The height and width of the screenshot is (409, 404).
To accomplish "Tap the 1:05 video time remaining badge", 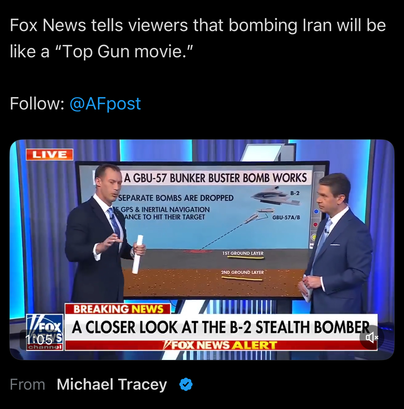I will [39, 340].
